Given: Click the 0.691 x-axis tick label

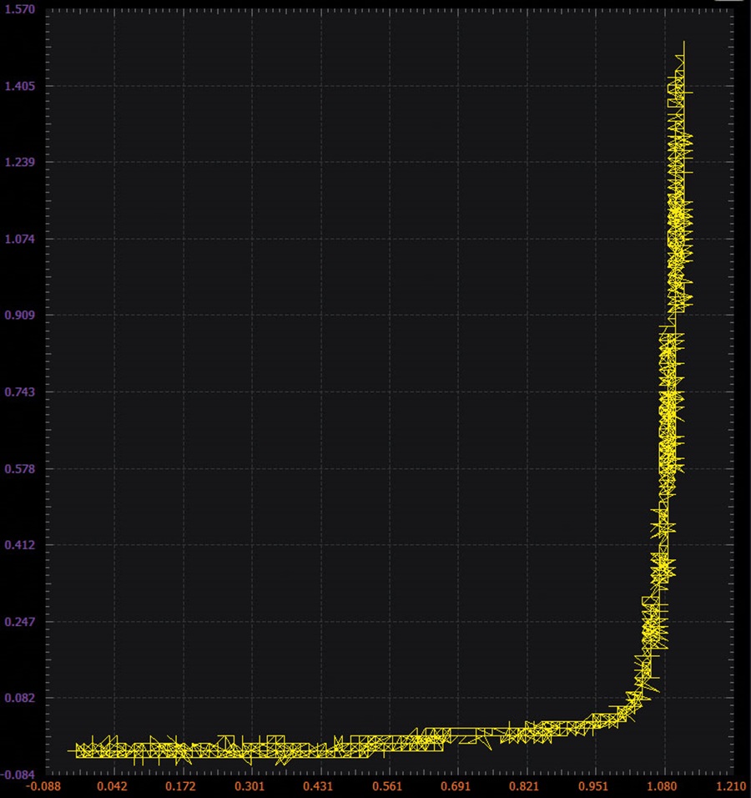Looking at the screenshot, I should coord(456,787).
